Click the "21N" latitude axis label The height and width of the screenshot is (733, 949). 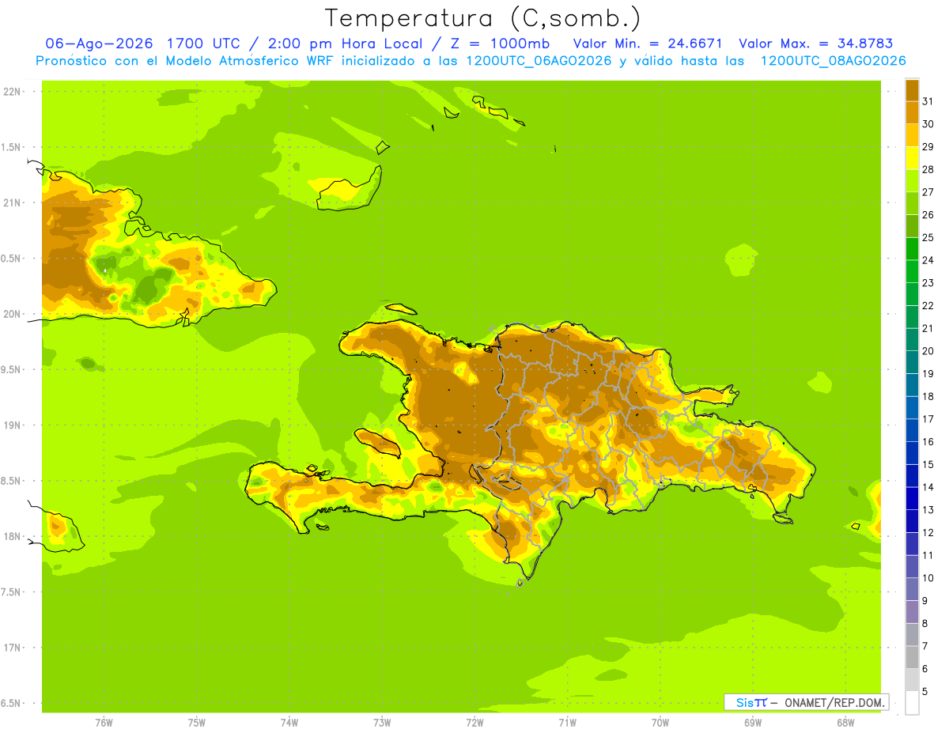[12, 203]
